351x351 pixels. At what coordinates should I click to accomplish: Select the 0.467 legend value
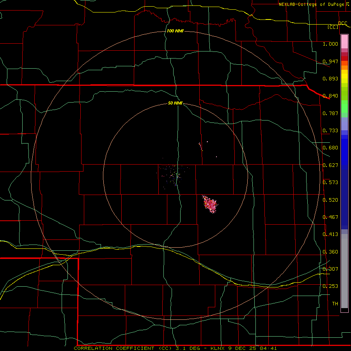tap(330, 217)
